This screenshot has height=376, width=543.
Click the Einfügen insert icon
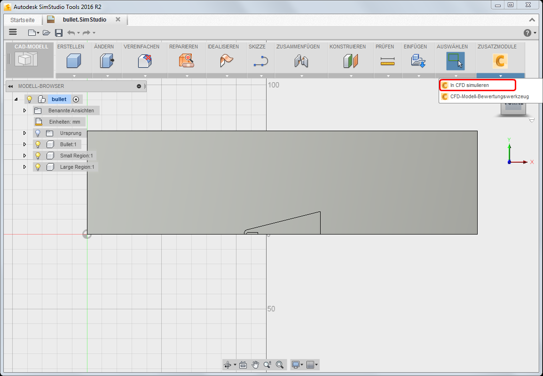(x=418, y=61)
